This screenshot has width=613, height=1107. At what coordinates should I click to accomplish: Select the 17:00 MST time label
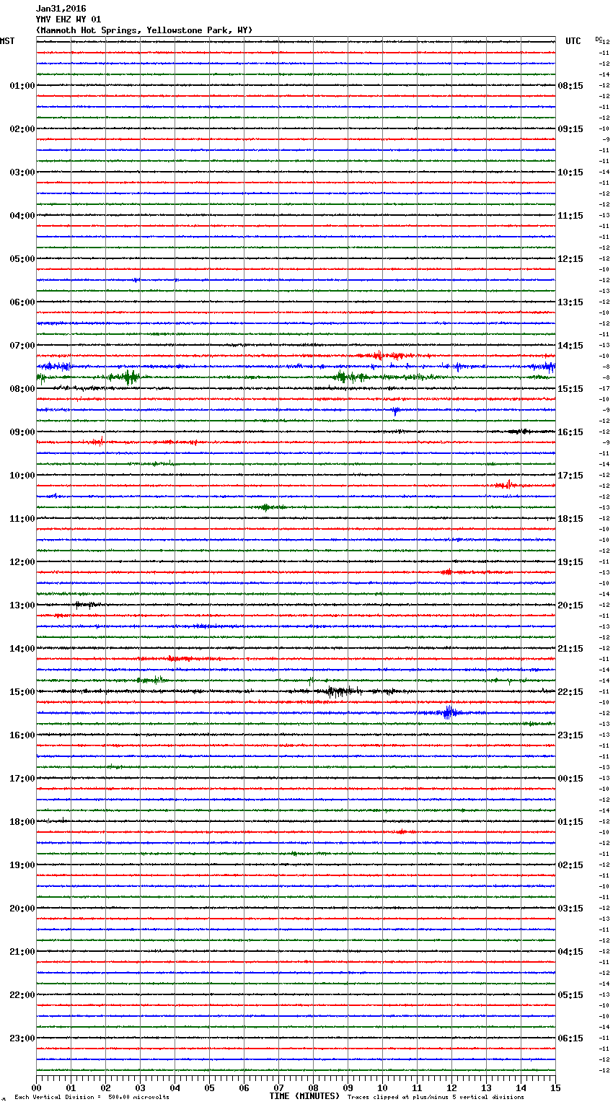click(22, 779)
